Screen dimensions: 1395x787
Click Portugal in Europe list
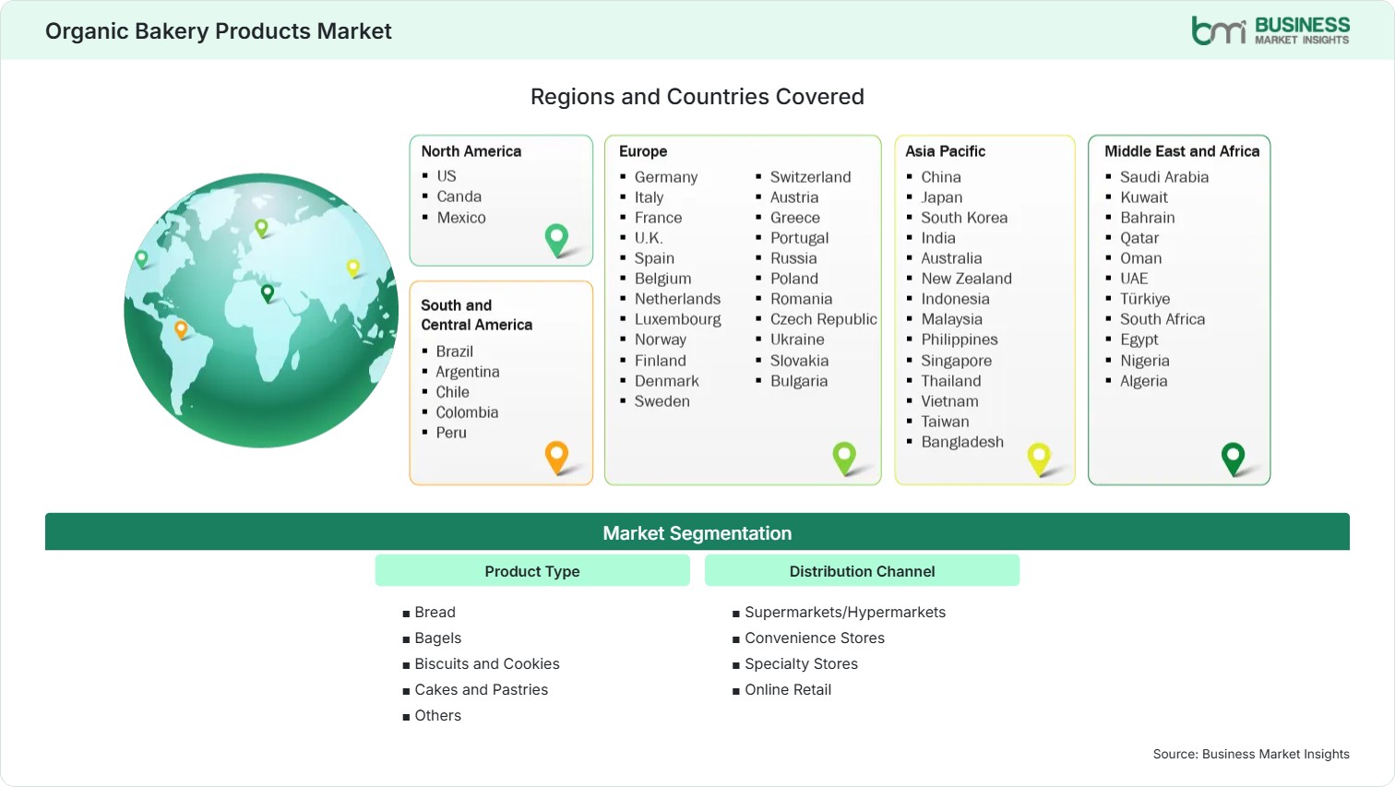point(800,238)
